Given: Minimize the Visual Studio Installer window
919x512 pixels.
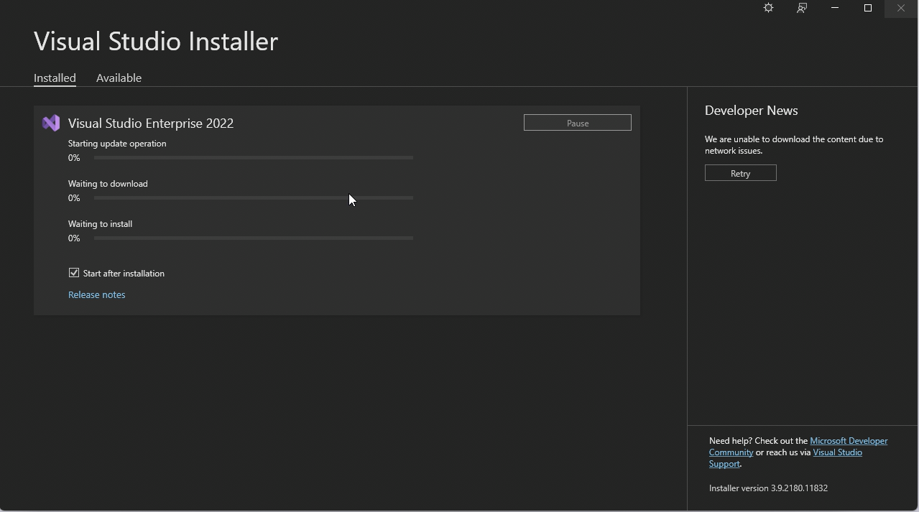Looking at the screenshot, I should click(834, 8).
